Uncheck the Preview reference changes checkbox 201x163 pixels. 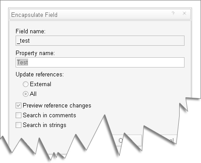pyautogui.click(x=18, y=106)
